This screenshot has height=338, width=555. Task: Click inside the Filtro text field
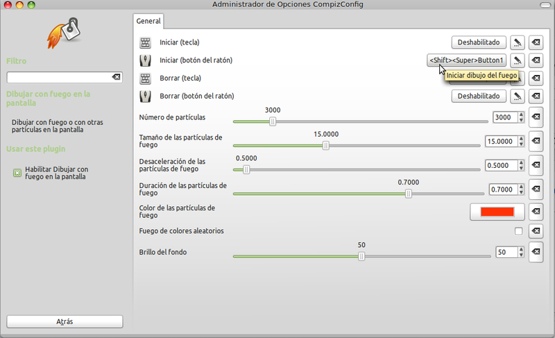(58, 77)
